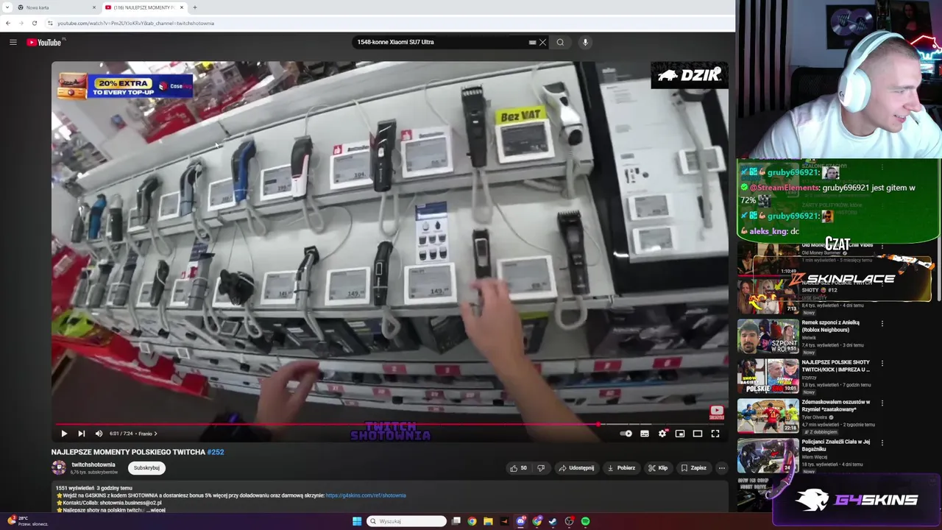Open the twitchshotownia channel name

(93, 464)
